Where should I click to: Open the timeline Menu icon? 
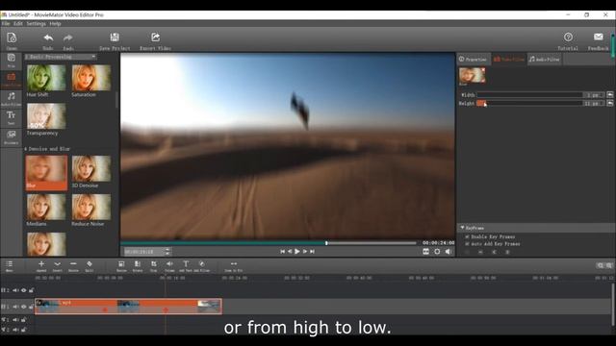coord(9,265)
